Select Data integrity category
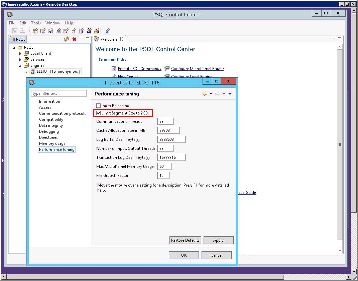The height and width of the screenshot is (281, 358). (x=51, y=125)
